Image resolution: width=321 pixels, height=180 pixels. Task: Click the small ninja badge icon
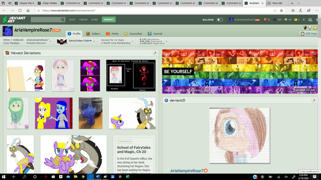[305, 27]
